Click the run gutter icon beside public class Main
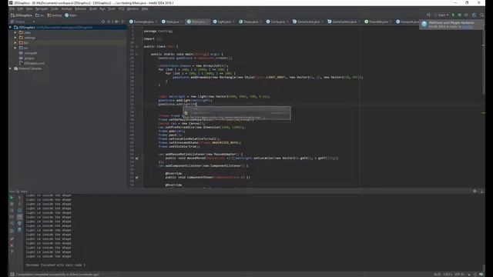Viewport: 493px width, 277px height. click(x=136, y=46)
